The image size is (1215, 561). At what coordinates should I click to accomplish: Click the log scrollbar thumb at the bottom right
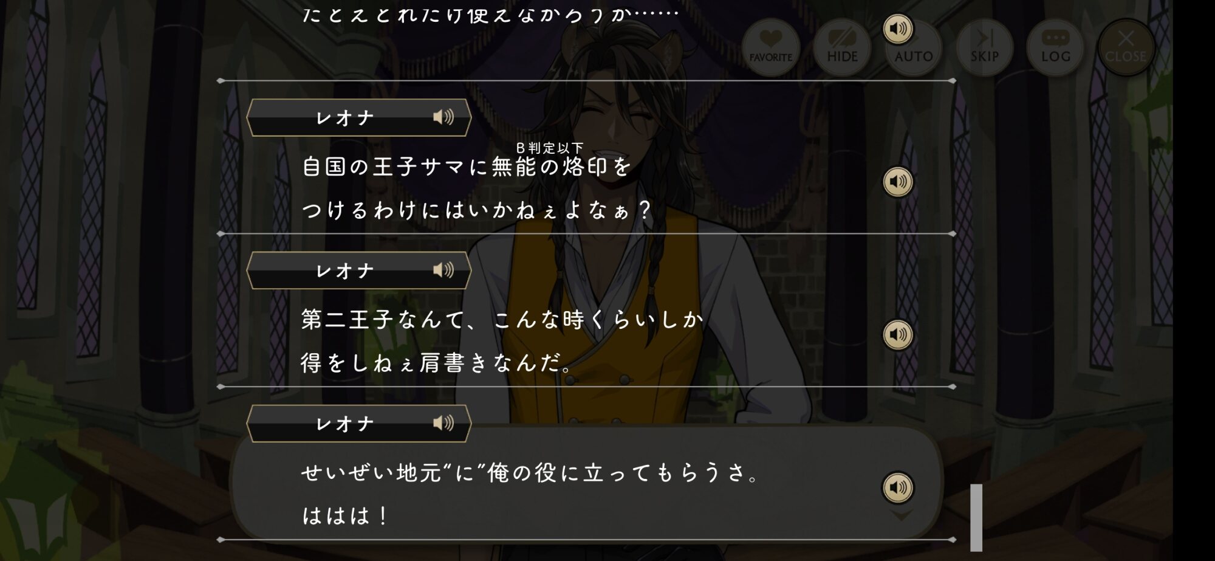tap(976, 518)
